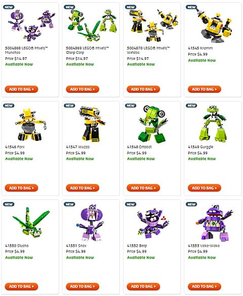Open the Wuzzo product thumbnail
Image resolution: width=243 pixels, height=296 pixels.
coord(92,124)
